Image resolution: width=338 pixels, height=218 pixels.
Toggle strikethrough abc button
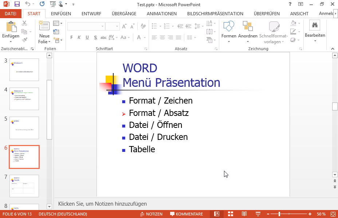point(103,37)
